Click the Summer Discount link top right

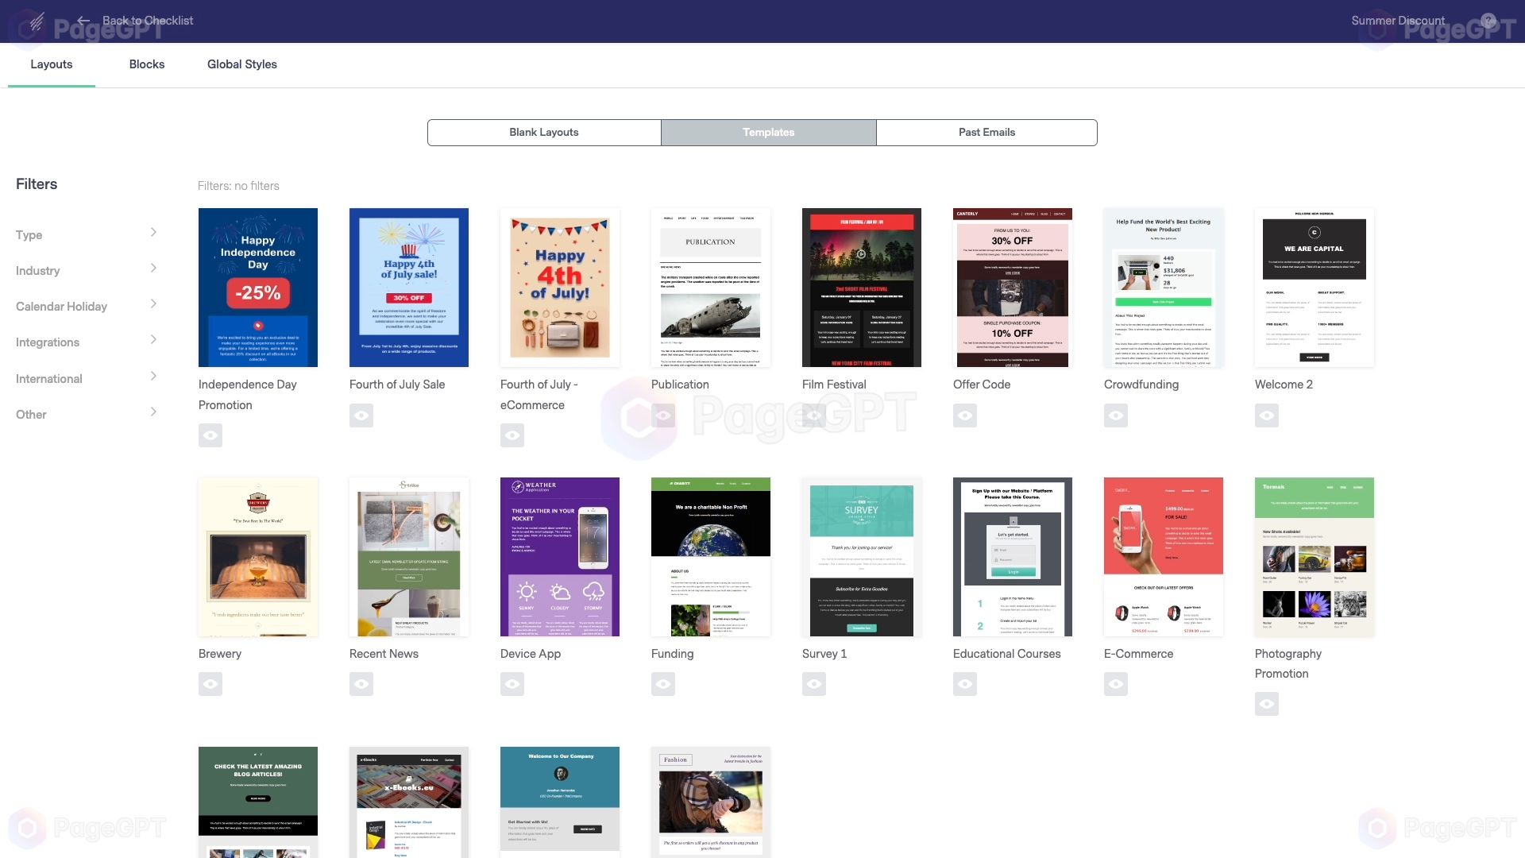point(1398,20)
